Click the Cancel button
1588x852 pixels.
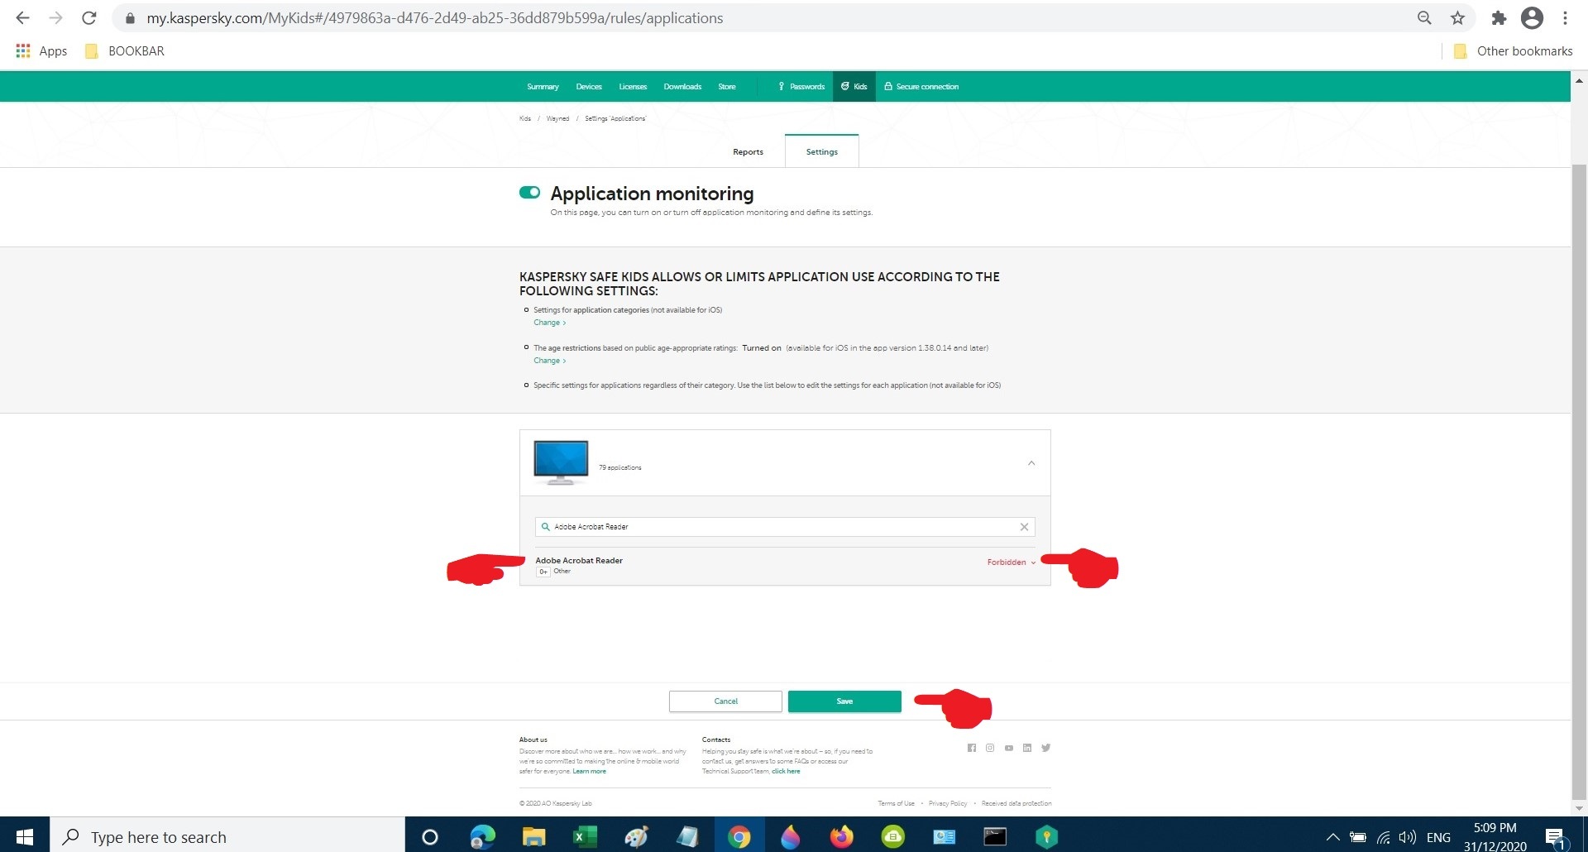pyautogui.click(x=725, y=701)
